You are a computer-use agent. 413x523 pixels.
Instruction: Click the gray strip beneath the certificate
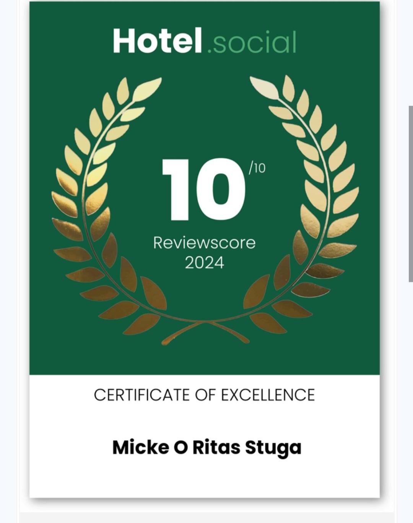click(x=206, y=518)
